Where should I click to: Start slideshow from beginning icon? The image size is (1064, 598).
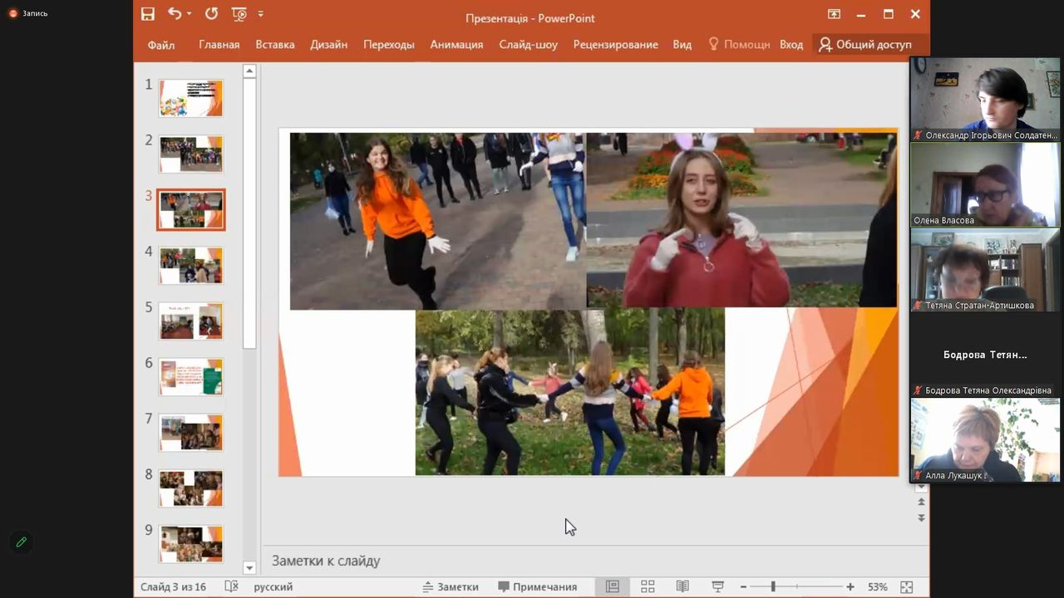239,14
